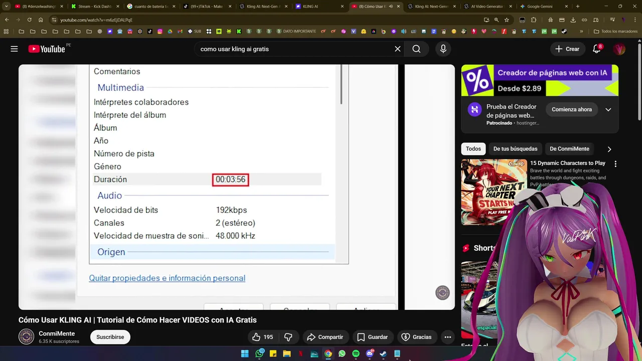Screen dimensions: 642x361
Task: Expand the hidden bookmarks overflow arrow
Action: click(x=581, y=31)
